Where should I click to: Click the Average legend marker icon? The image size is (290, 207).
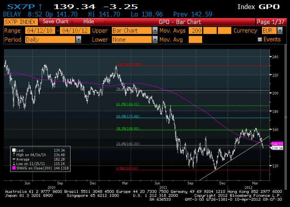pos(14,159)
